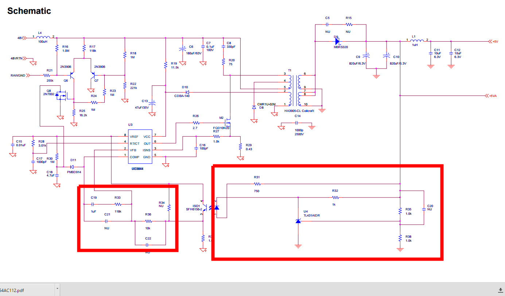Select the VREF pin label on U3

pyautogui.click(x=134, y=137)
